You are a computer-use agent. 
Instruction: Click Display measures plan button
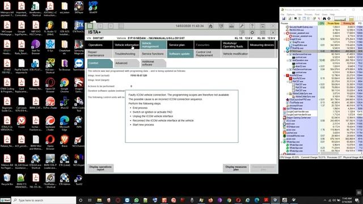point(236,168)
